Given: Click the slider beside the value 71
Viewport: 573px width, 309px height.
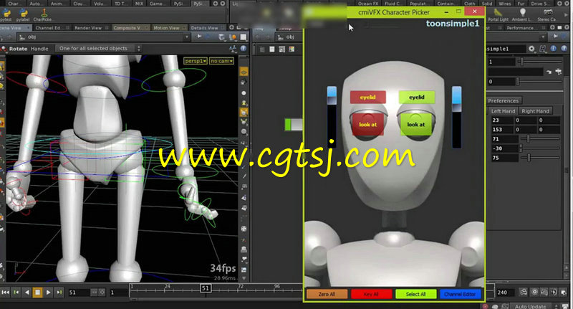Looking at the screenshot, I should pos(539,139).
